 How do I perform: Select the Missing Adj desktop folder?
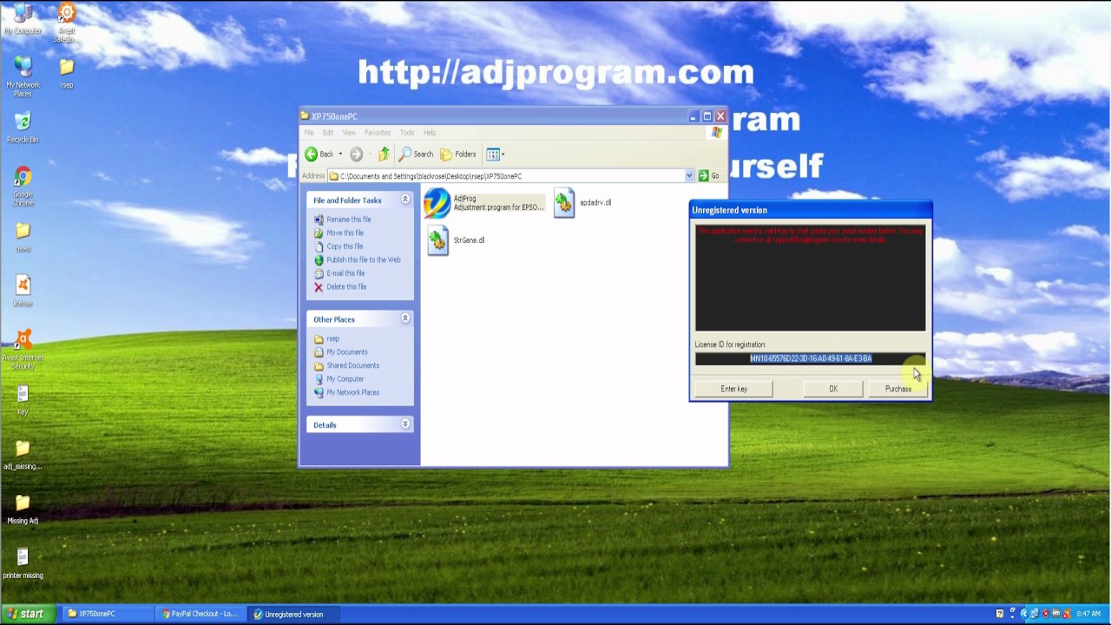(x=23, y=509)
